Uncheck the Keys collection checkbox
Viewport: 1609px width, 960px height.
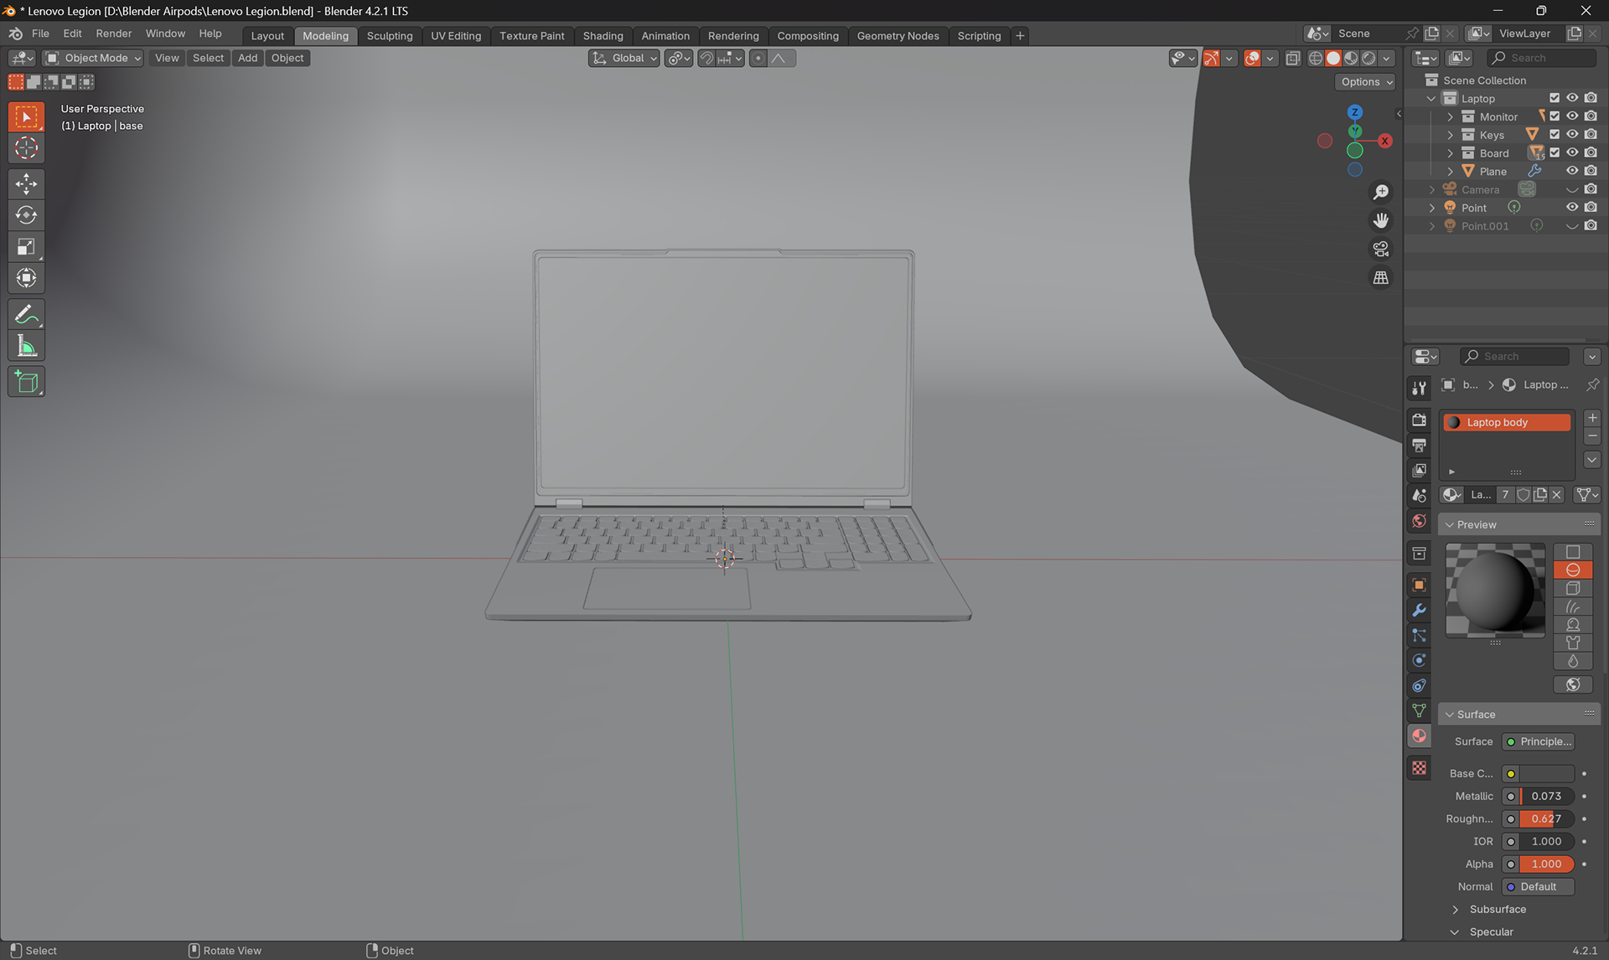point(1555,135)
